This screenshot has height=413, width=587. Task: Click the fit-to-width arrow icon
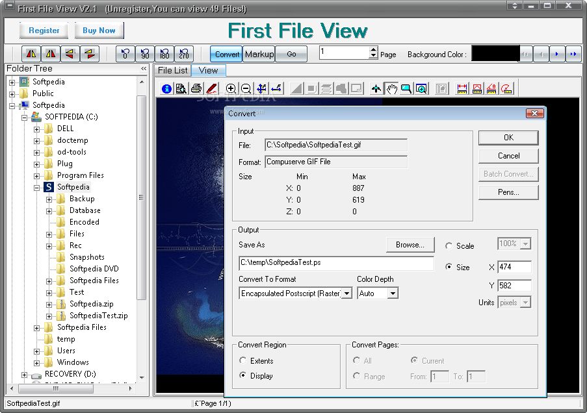point(276,89)
